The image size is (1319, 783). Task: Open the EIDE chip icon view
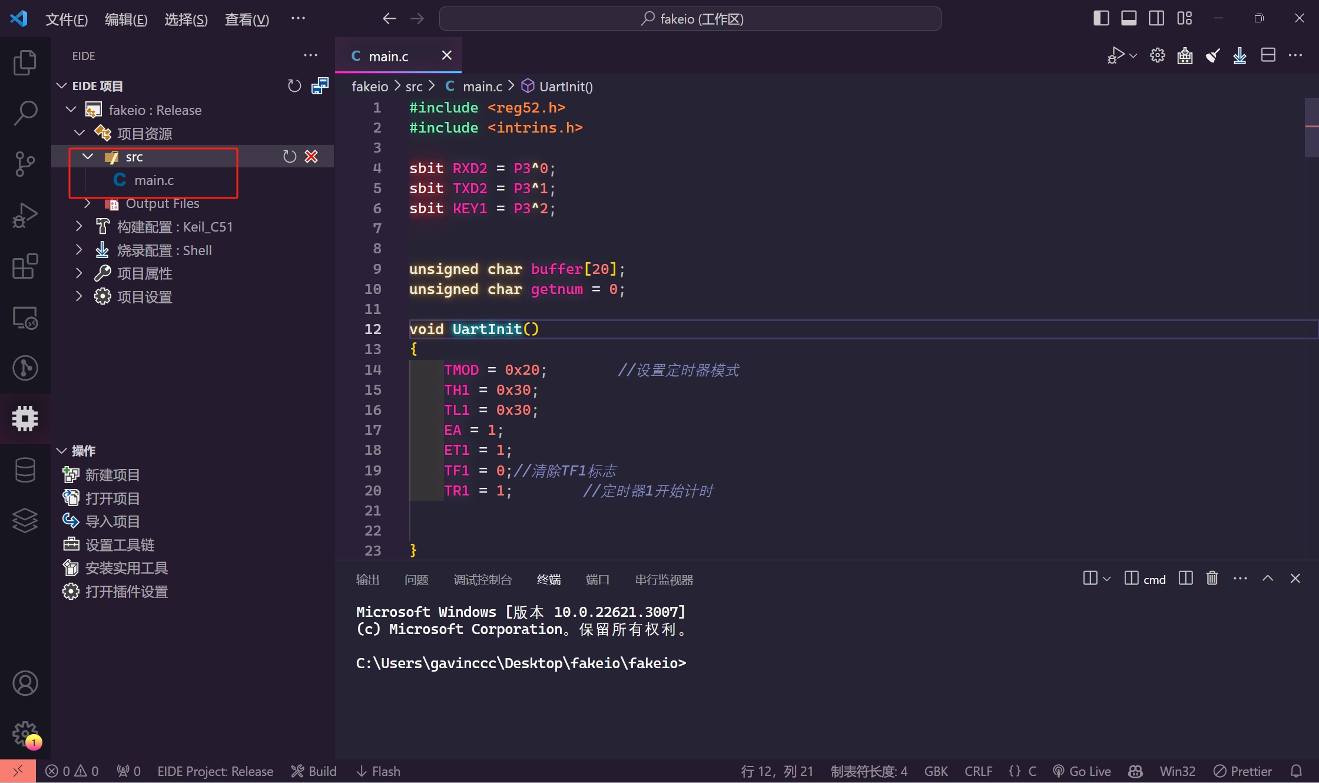(x=25, y=418)
